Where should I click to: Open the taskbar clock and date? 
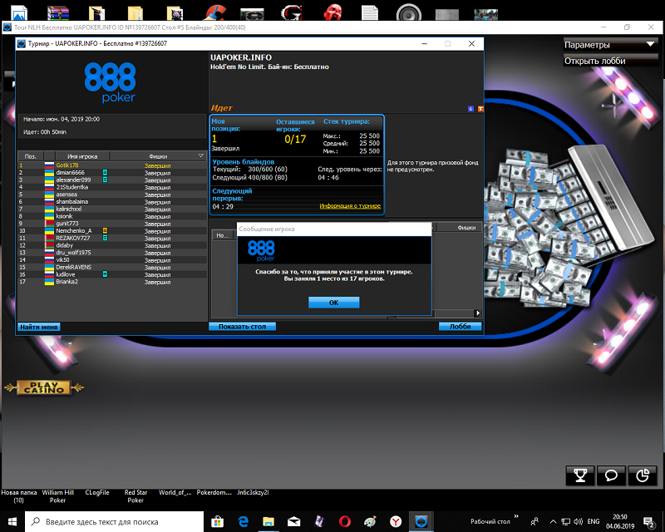pos(620,521)
